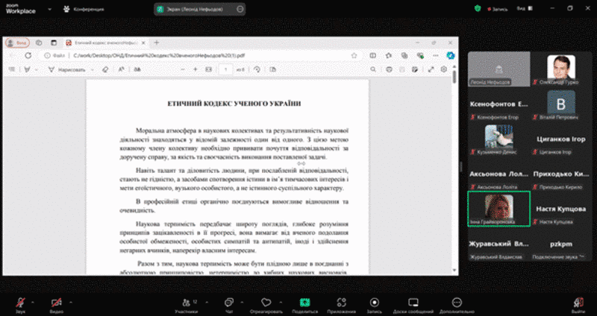
Task: Expand arrow beside Отреагировать button
Action: (x=281, y=303)
